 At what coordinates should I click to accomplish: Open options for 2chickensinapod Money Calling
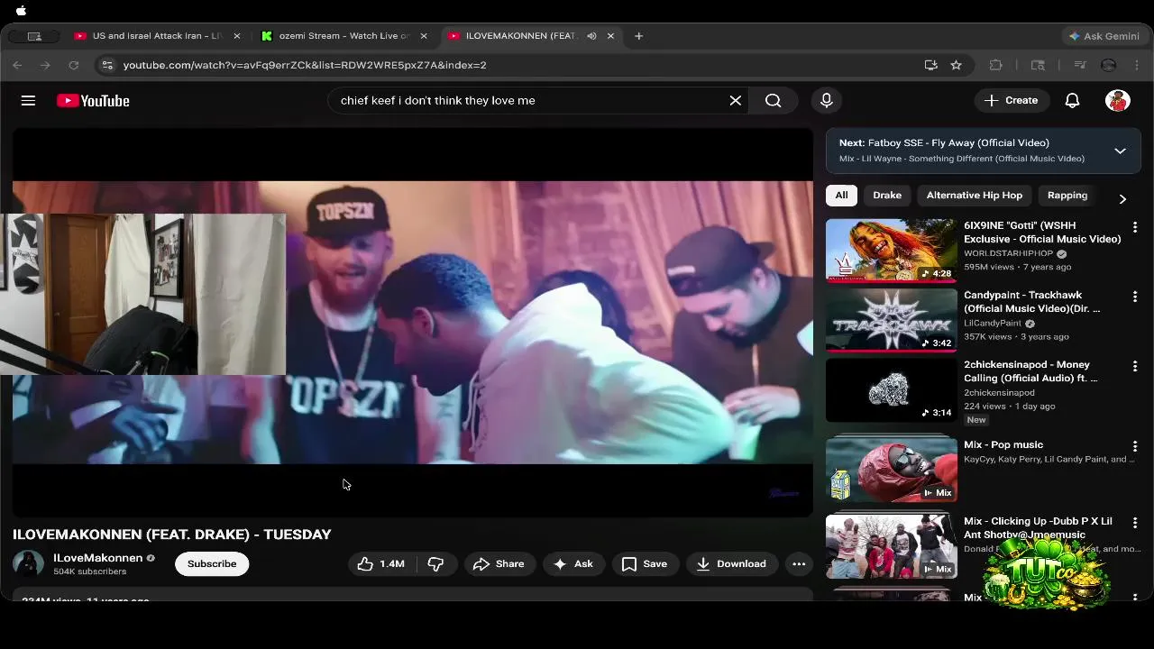pos(1135,366)
